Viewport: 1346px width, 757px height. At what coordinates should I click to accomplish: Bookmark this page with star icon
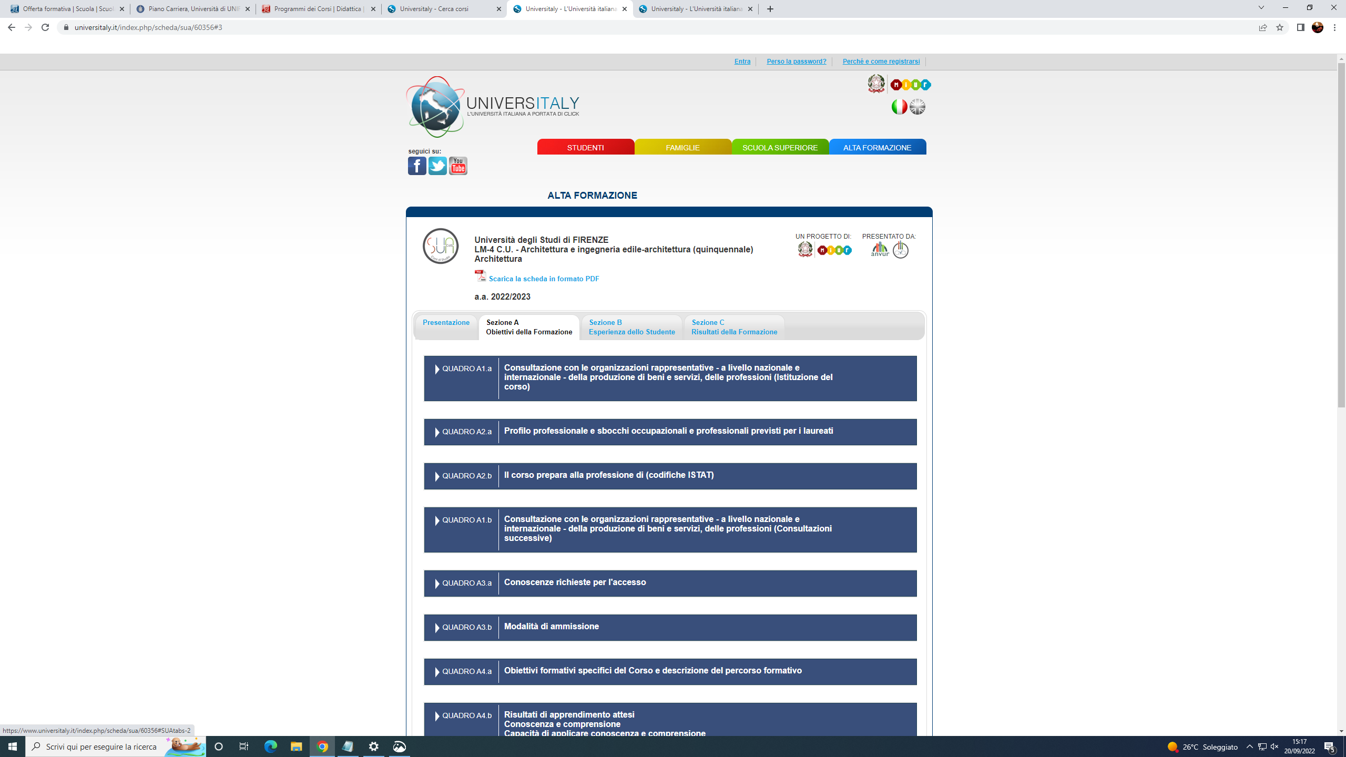[1280, 27]
